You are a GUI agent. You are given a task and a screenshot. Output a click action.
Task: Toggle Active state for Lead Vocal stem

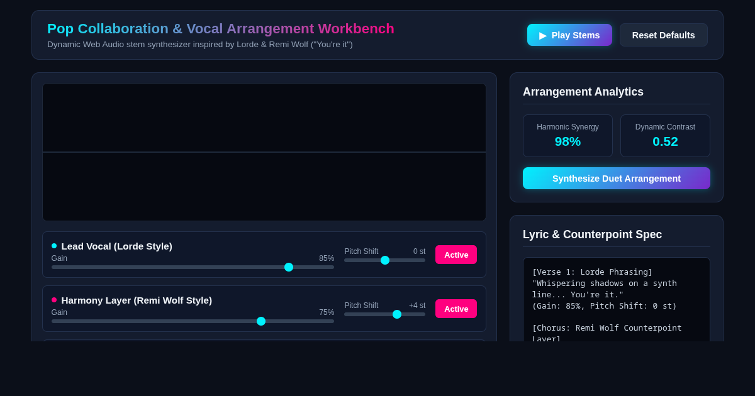(456, 255)
